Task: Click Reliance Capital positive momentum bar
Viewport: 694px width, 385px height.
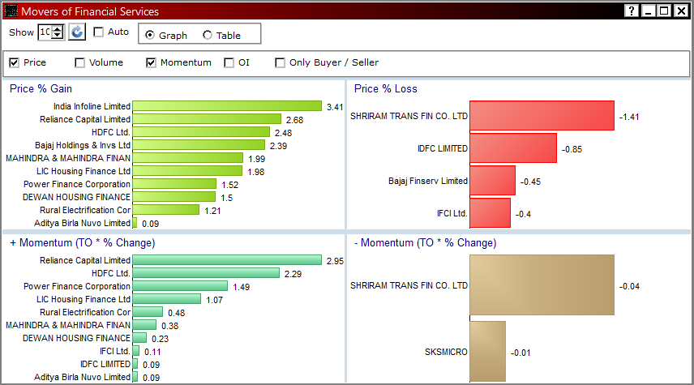Action: point(227,260)
